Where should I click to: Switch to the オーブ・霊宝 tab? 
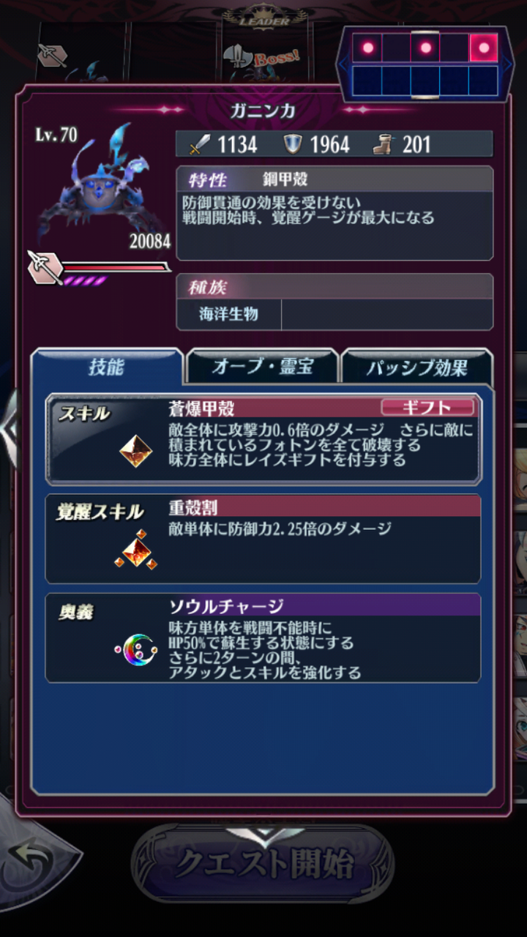[263, 367]
